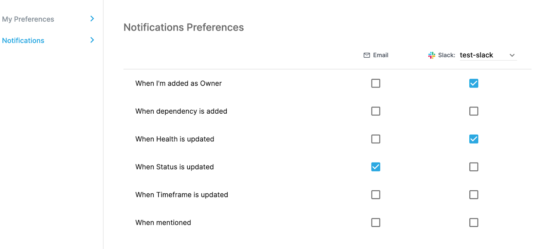Enable Slack when dependency is added
This screenshot has width=543, height=249.
point(474,111)
